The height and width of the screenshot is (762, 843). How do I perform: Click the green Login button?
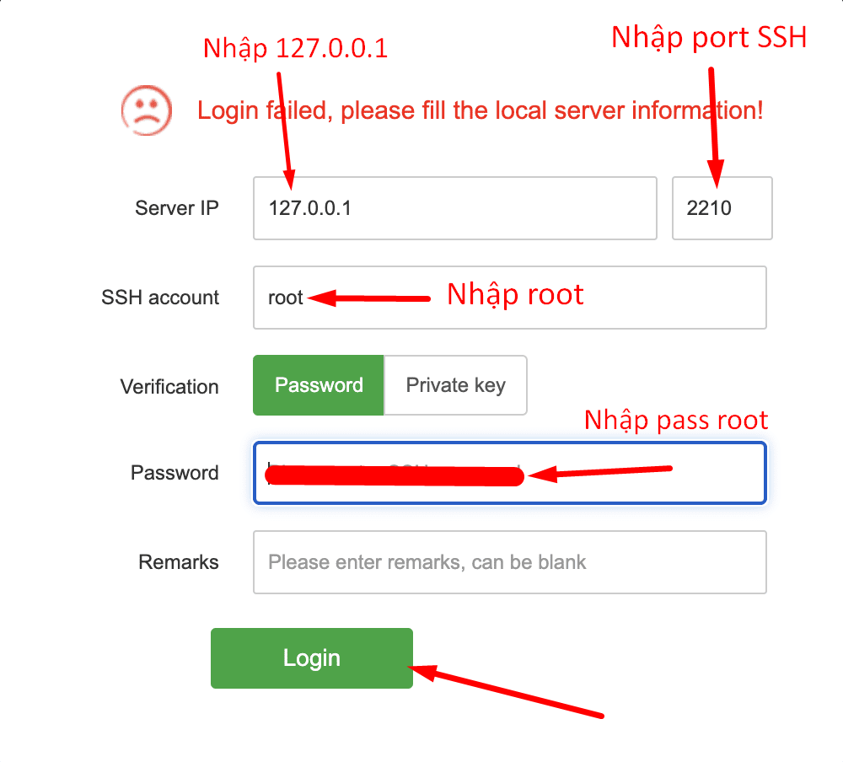[311, 658]
